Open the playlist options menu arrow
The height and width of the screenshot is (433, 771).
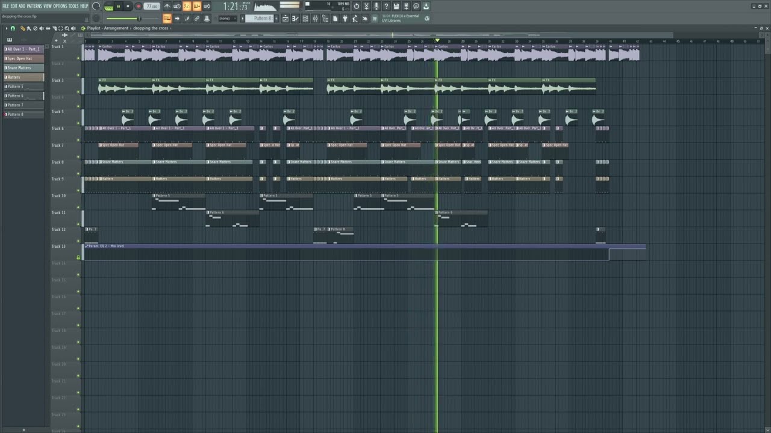pos(7,28)
